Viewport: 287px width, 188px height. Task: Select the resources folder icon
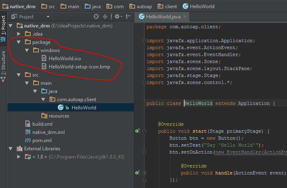pyautogui.click(x=45, y=116)
